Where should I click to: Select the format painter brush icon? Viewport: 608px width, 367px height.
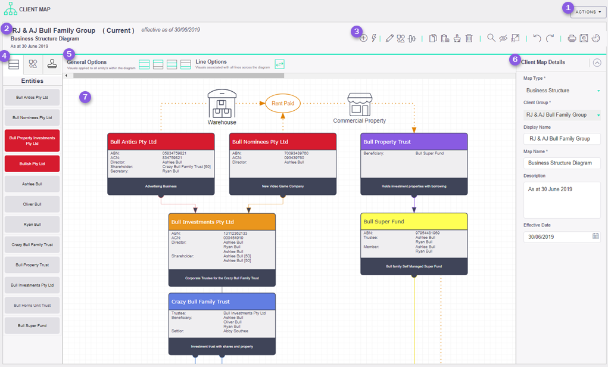[457, 38]
